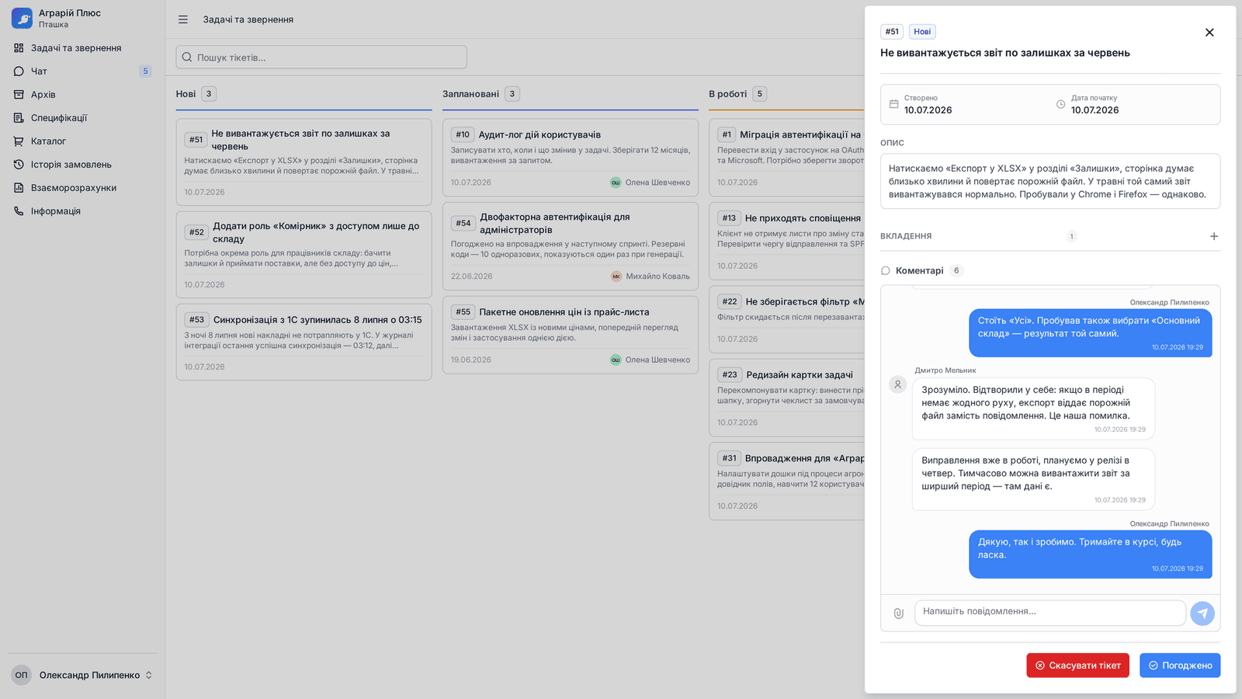Image resolution: width=1242 pixels, height=699 pixels.
Task: Click the ОП user avatar
Action: click(x=22, y=675)
